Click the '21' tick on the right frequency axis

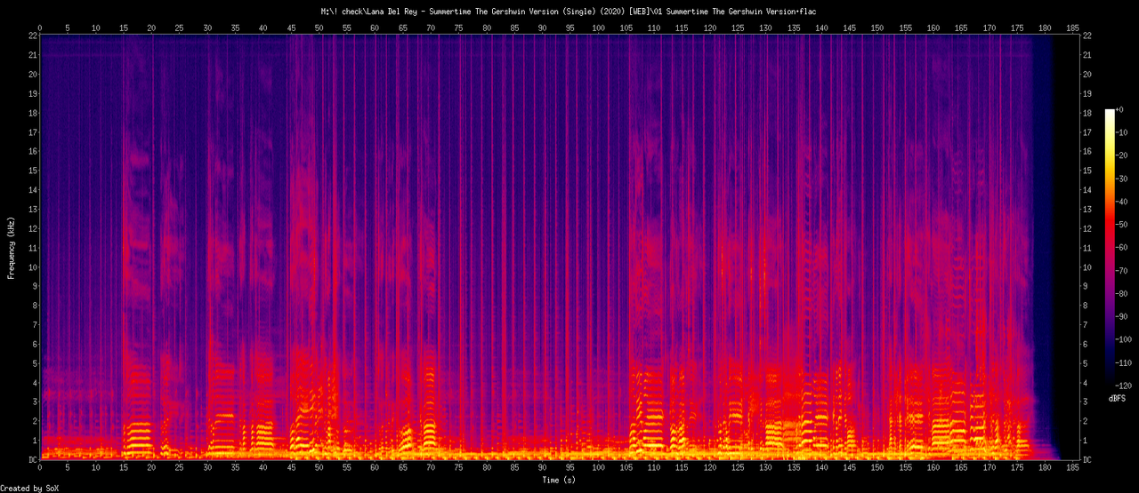[x=1087, y=55]
